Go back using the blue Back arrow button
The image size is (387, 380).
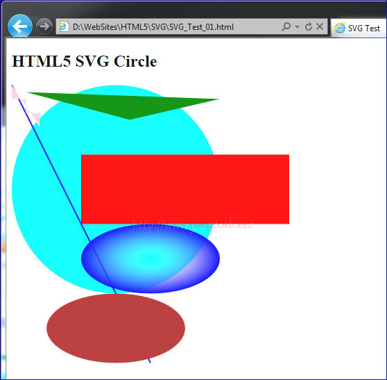click(20, 26)
